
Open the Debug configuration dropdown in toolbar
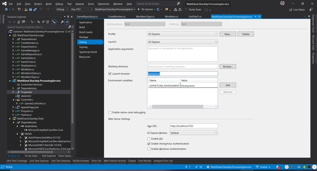62,9
